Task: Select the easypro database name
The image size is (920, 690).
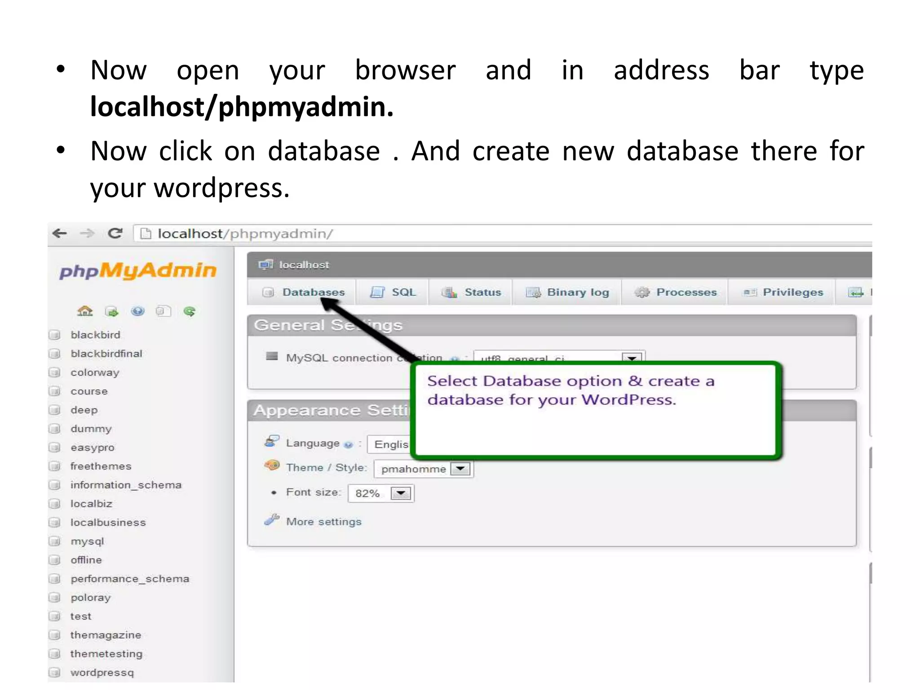Action: (93, 448)
